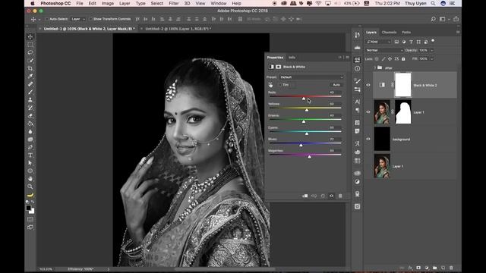Image resolution: width=486 pixels, height=273 pixels.
Task: Toggle adjustment visibility eye in Properties panel
Action: pos(332,196)
